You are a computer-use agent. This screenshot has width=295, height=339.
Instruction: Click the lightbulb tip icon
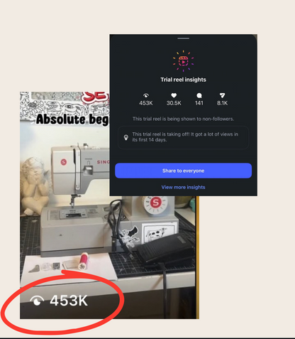click(x=126, y=137)
